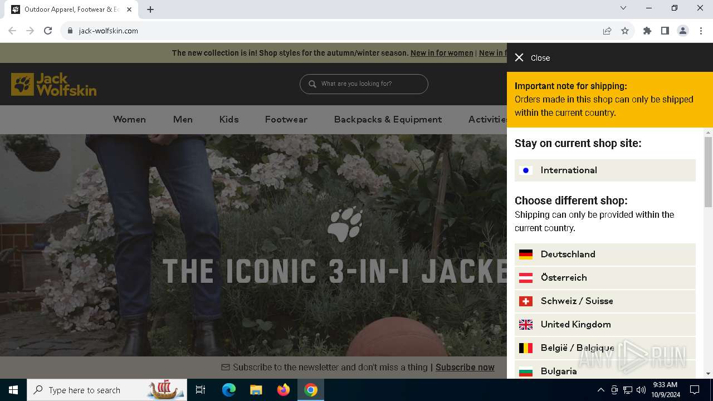Stay on the International shop site
713x401 pixels.
point(605,170)
